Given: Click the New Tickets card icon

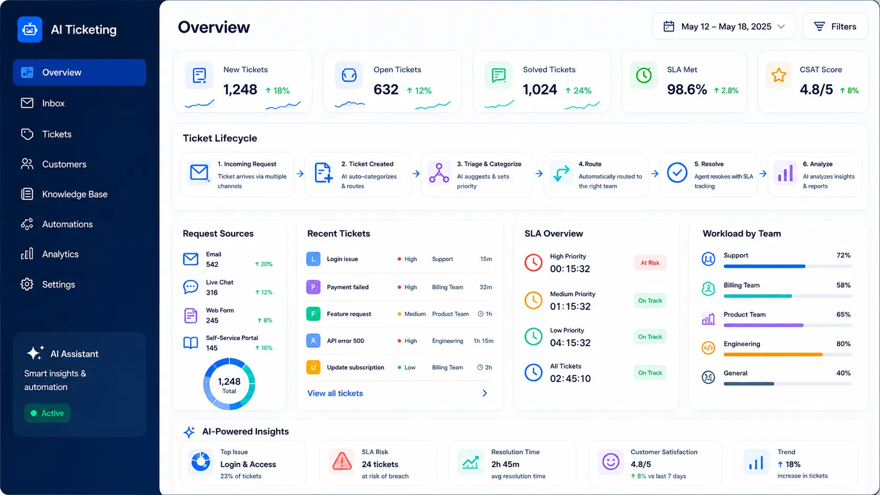Looking at the screenshot, I should (x=199, y=76).
